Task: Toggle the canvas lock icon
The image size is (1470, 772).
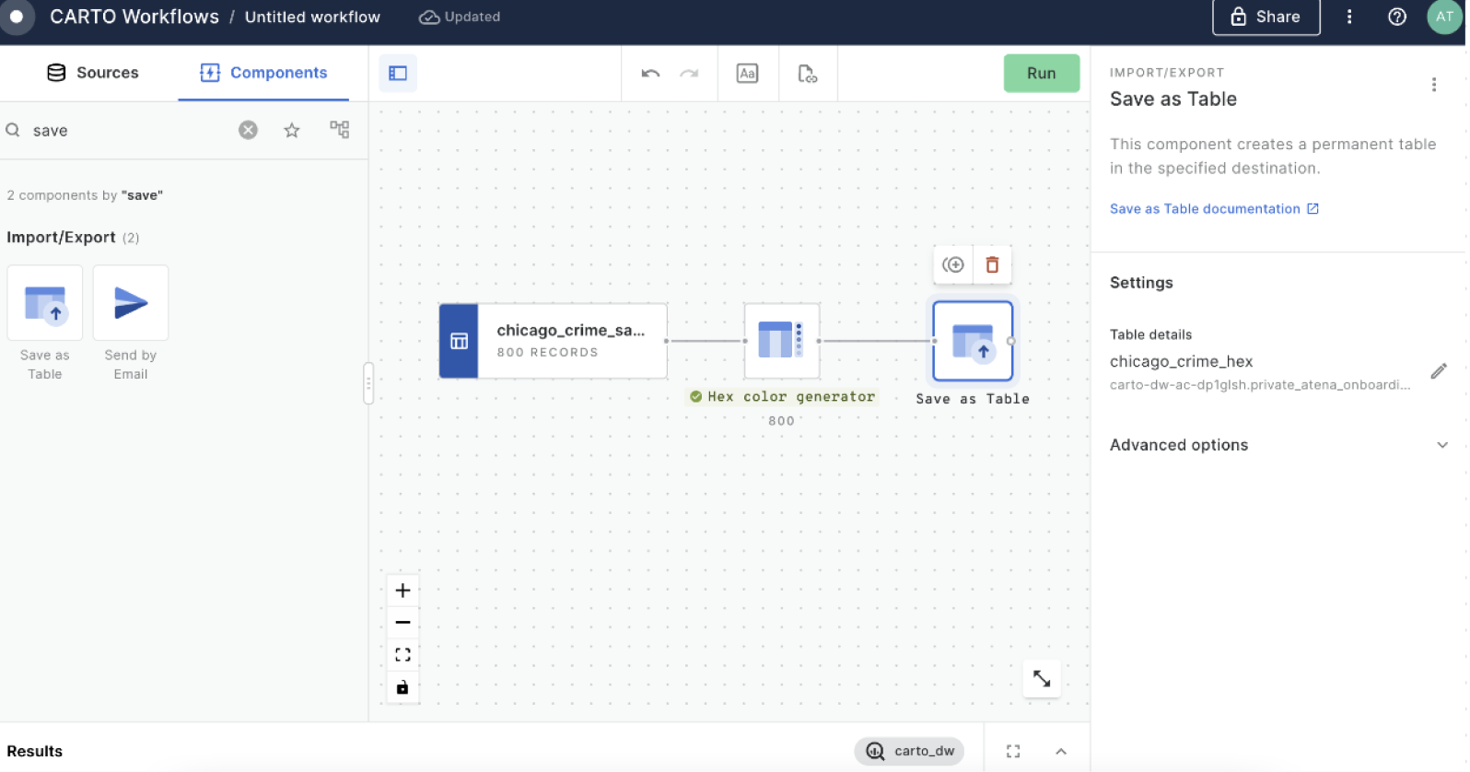Action: click(402, 687)
